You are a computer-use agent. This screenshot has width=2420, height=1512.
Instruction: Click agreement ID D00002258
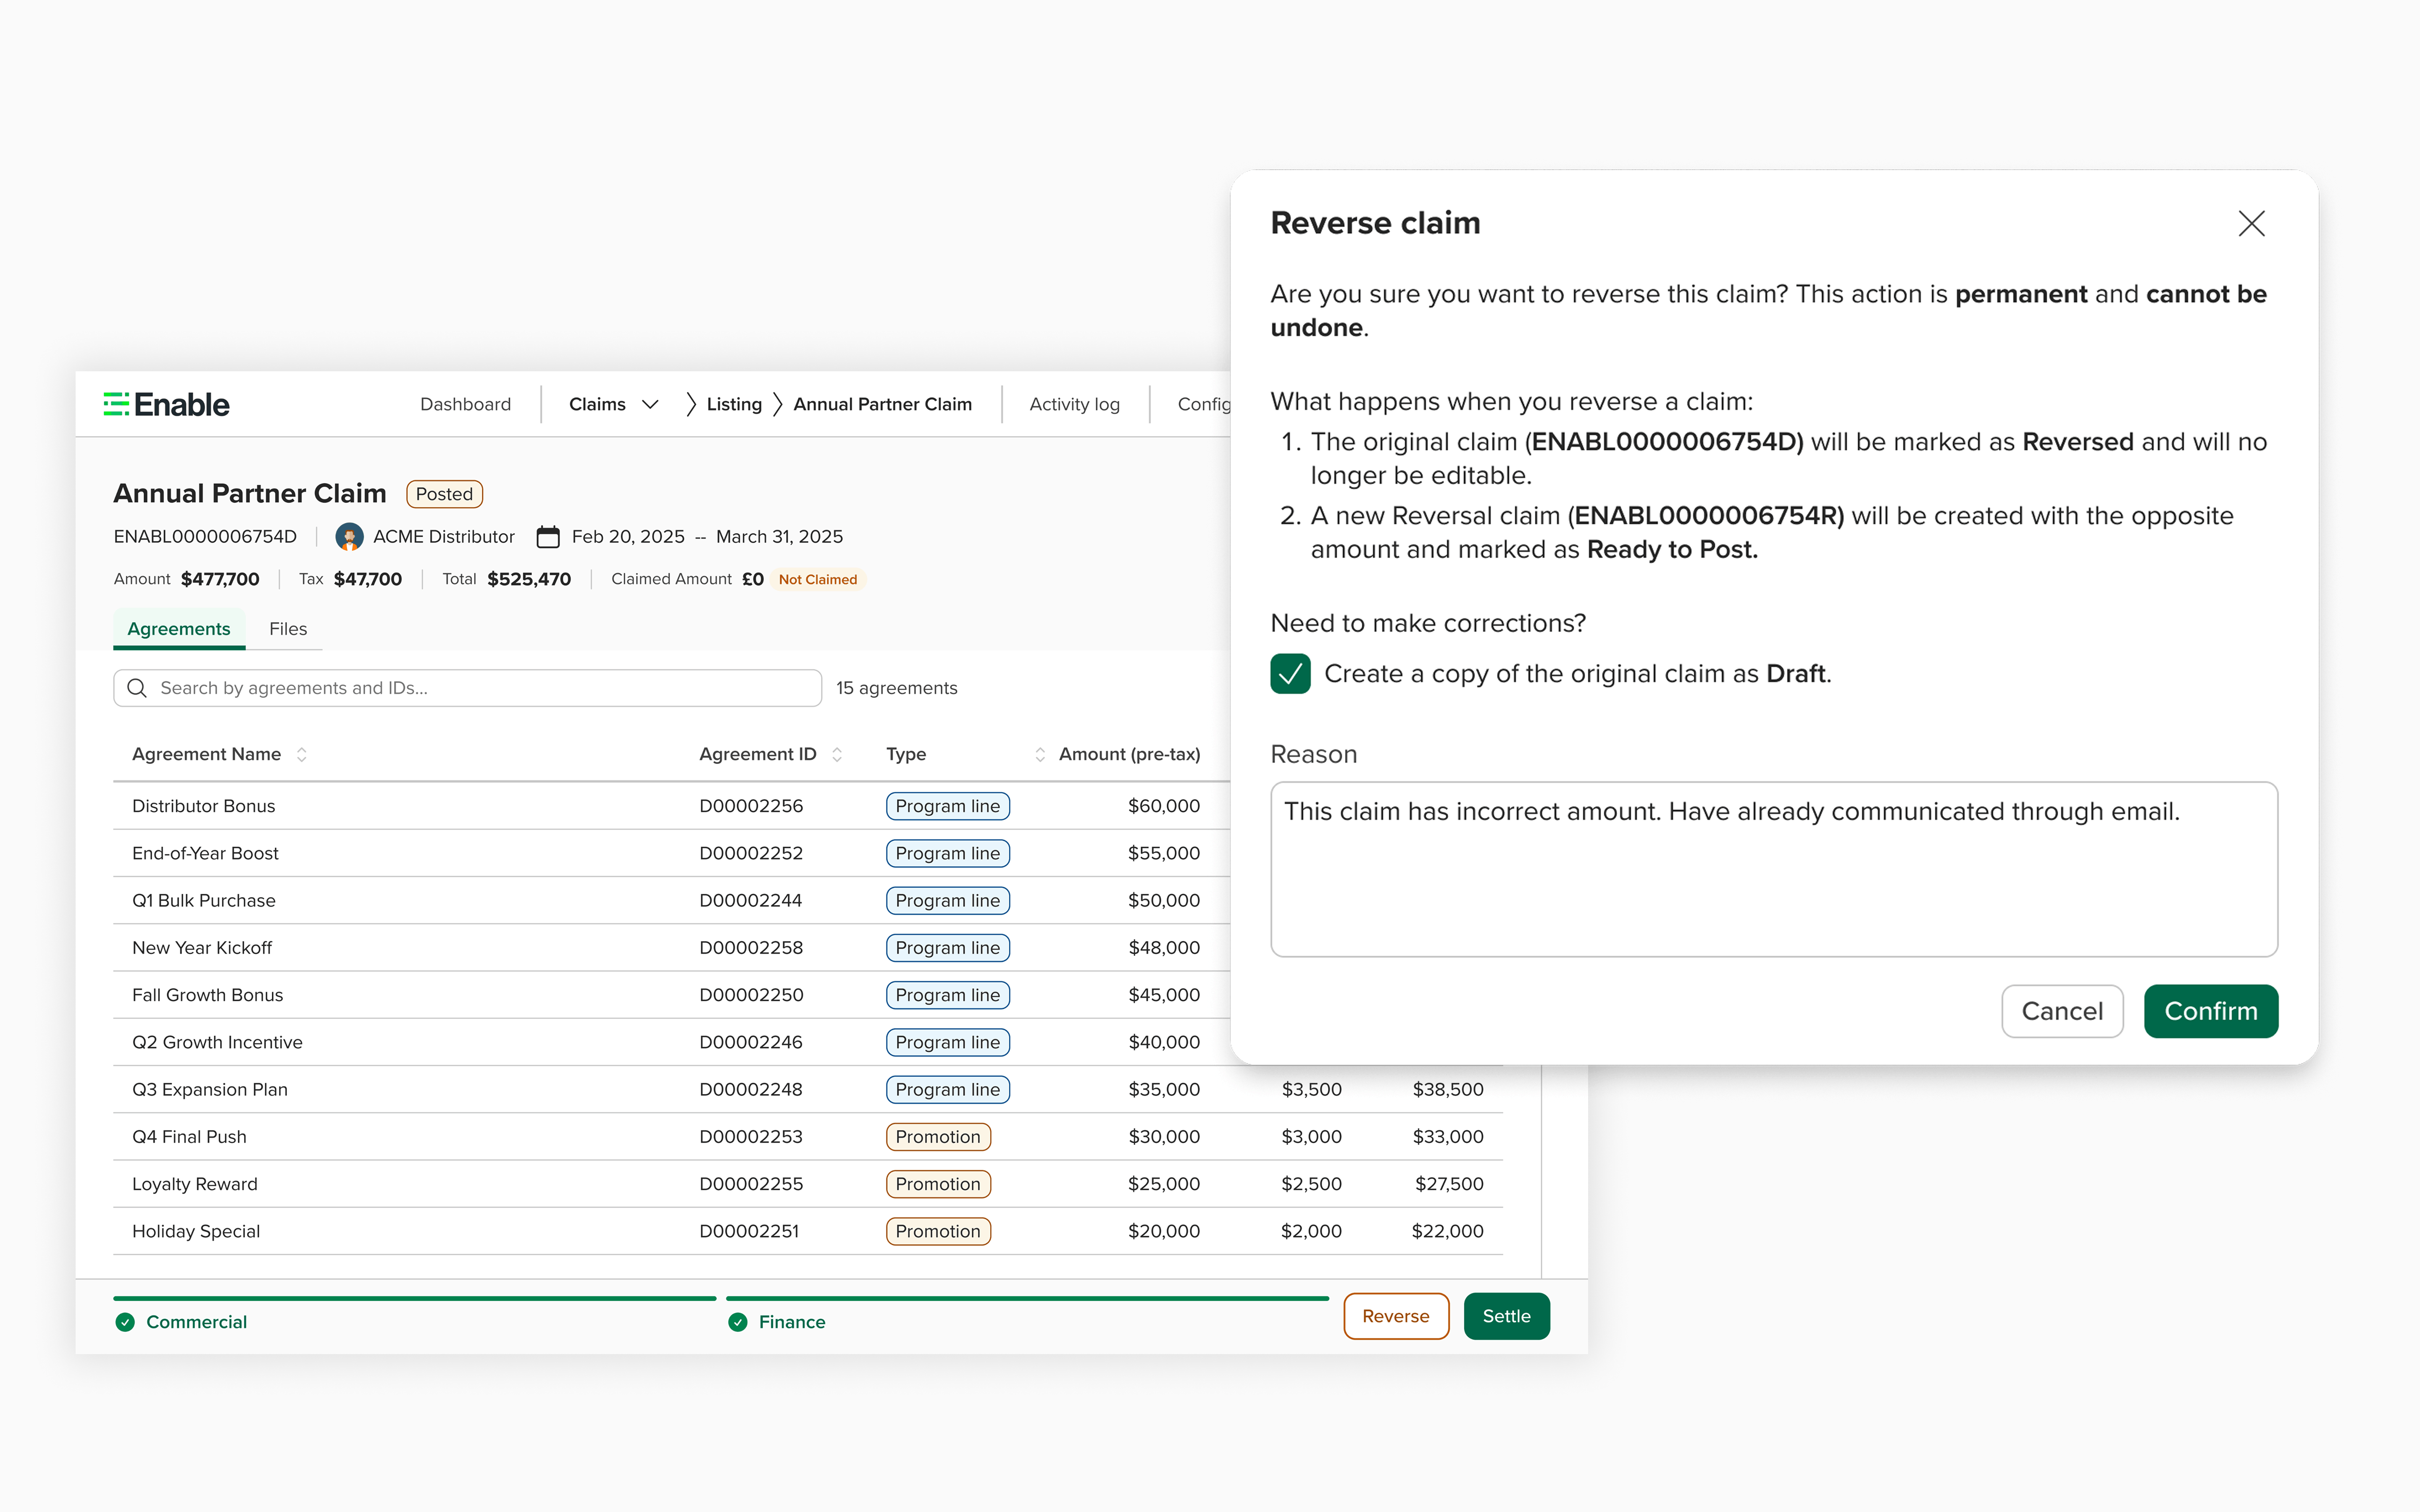pyautogui.click(x=751, y=947)
